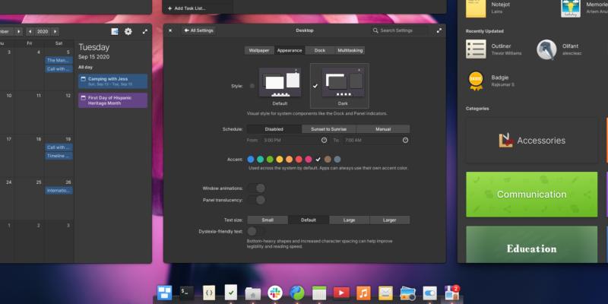Viewport: 608px width, 304px height.
Task: Toggle the Window animations switch
Action: (256, 188)
